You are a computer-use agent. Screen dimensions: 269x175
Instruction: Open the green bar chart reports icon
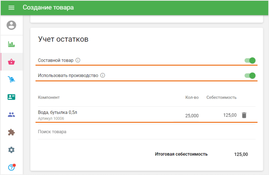click(11, 44)
